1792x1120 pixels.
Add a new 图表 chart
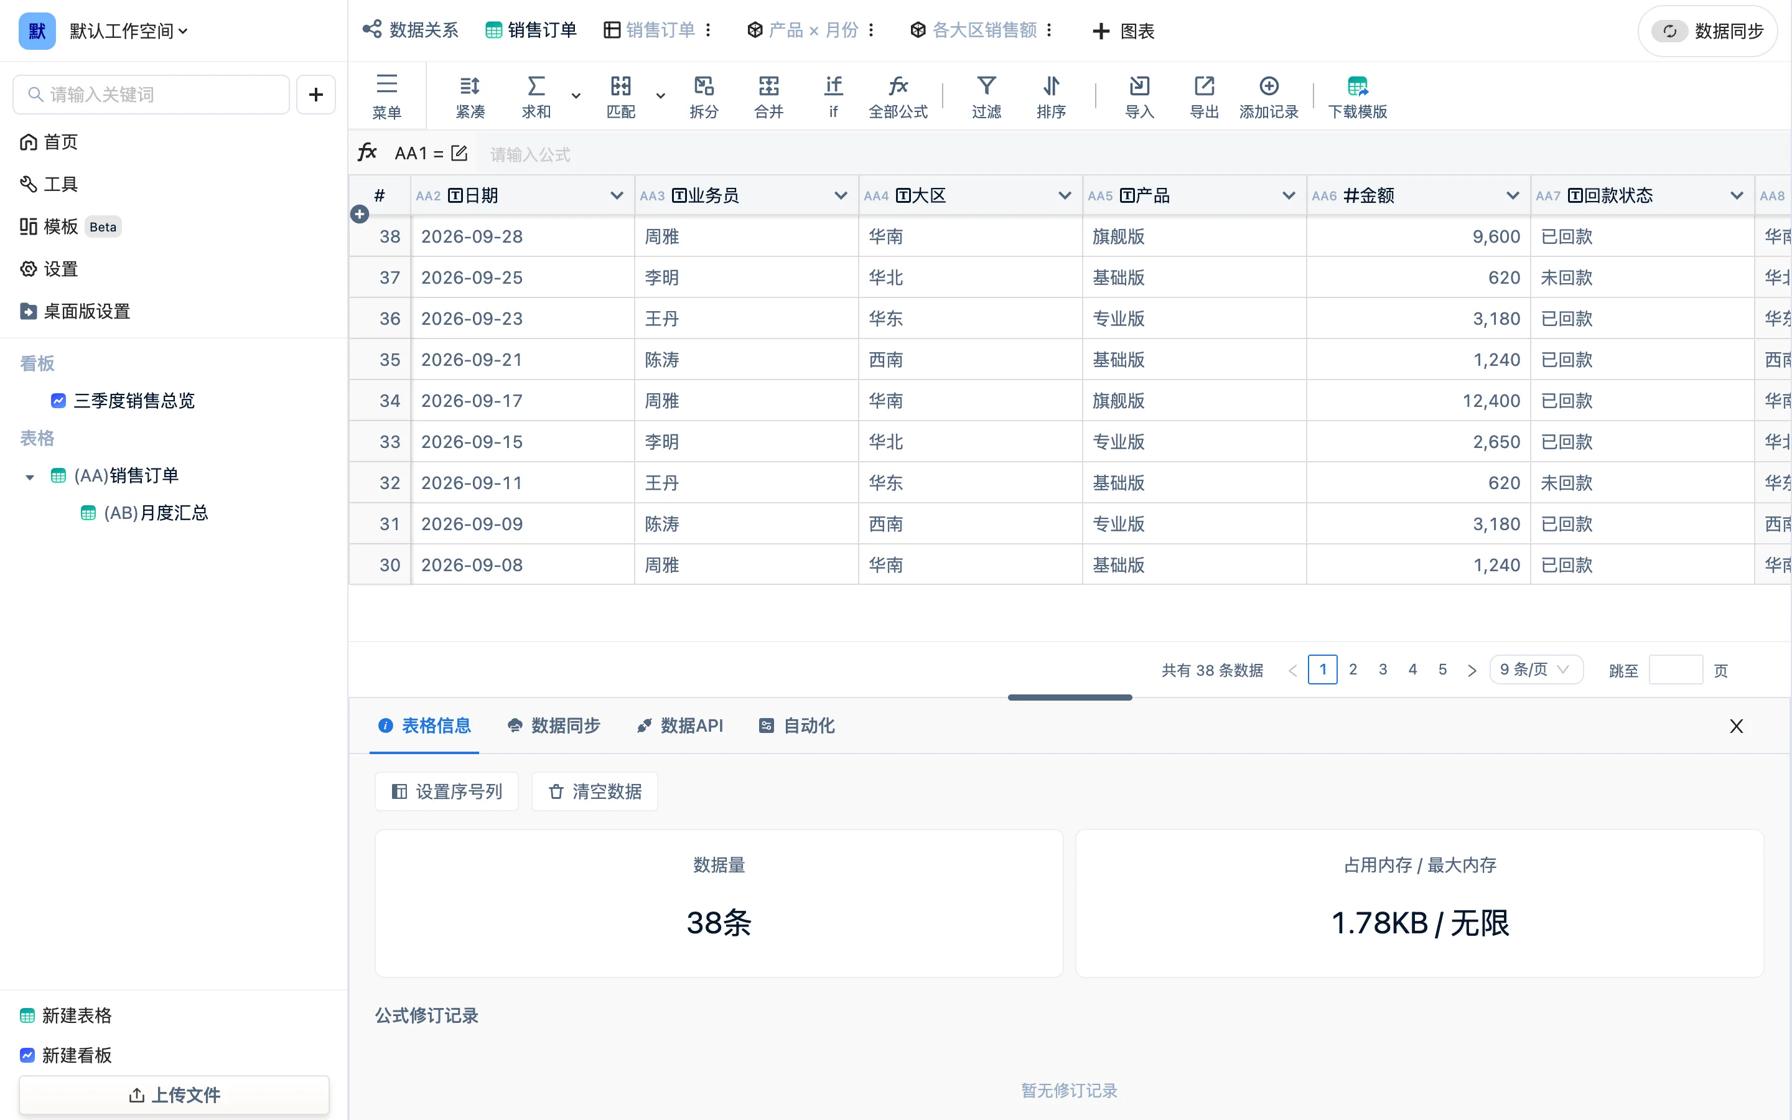[1122, 31]
